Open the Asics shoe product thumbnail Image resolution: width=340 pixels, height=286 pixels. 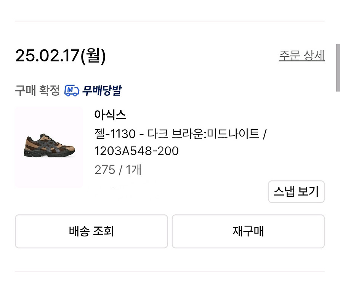pyautogui.click(x=49, y=148)
